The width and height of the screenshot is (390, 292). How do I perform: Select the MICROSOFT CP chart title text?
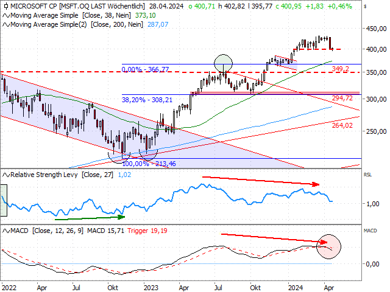(34, 6)
